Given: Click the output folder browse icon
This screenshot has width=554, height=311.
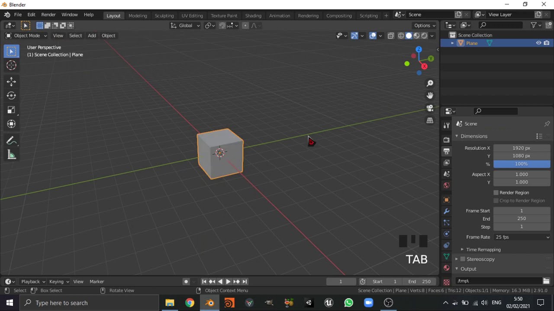Looking at the screenshot, I should pyautogui.click(x=546, y=281).
